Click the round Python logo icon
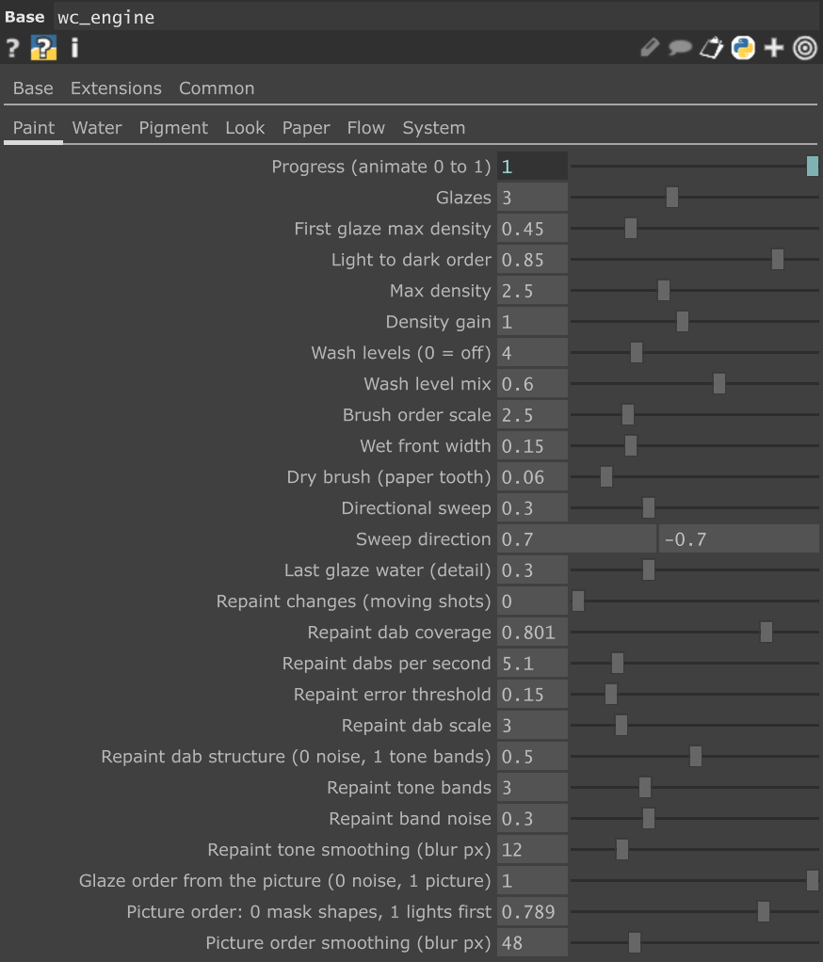 [x=743, y=48]
